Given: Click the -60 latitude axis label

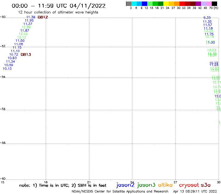Looking at the screenshot, I should (x=3, y=179).
